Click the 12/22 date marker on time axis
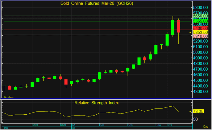 click(x=35, y=125)
